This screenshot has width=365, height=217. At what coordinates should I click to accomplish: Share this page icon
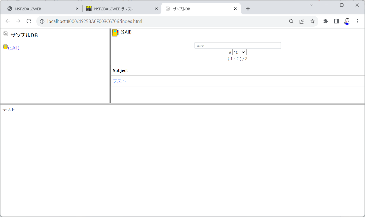point(302,21)
